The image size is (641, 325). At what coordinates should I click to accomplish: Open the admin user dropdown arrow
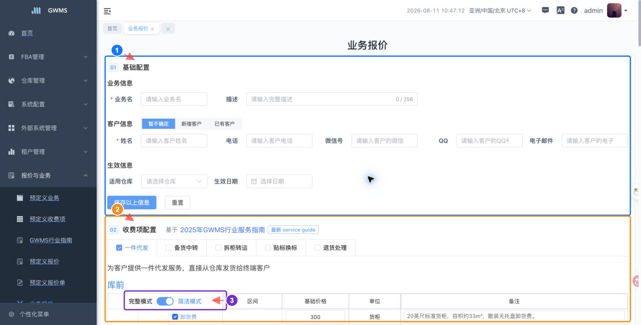(x=626, y=11)
